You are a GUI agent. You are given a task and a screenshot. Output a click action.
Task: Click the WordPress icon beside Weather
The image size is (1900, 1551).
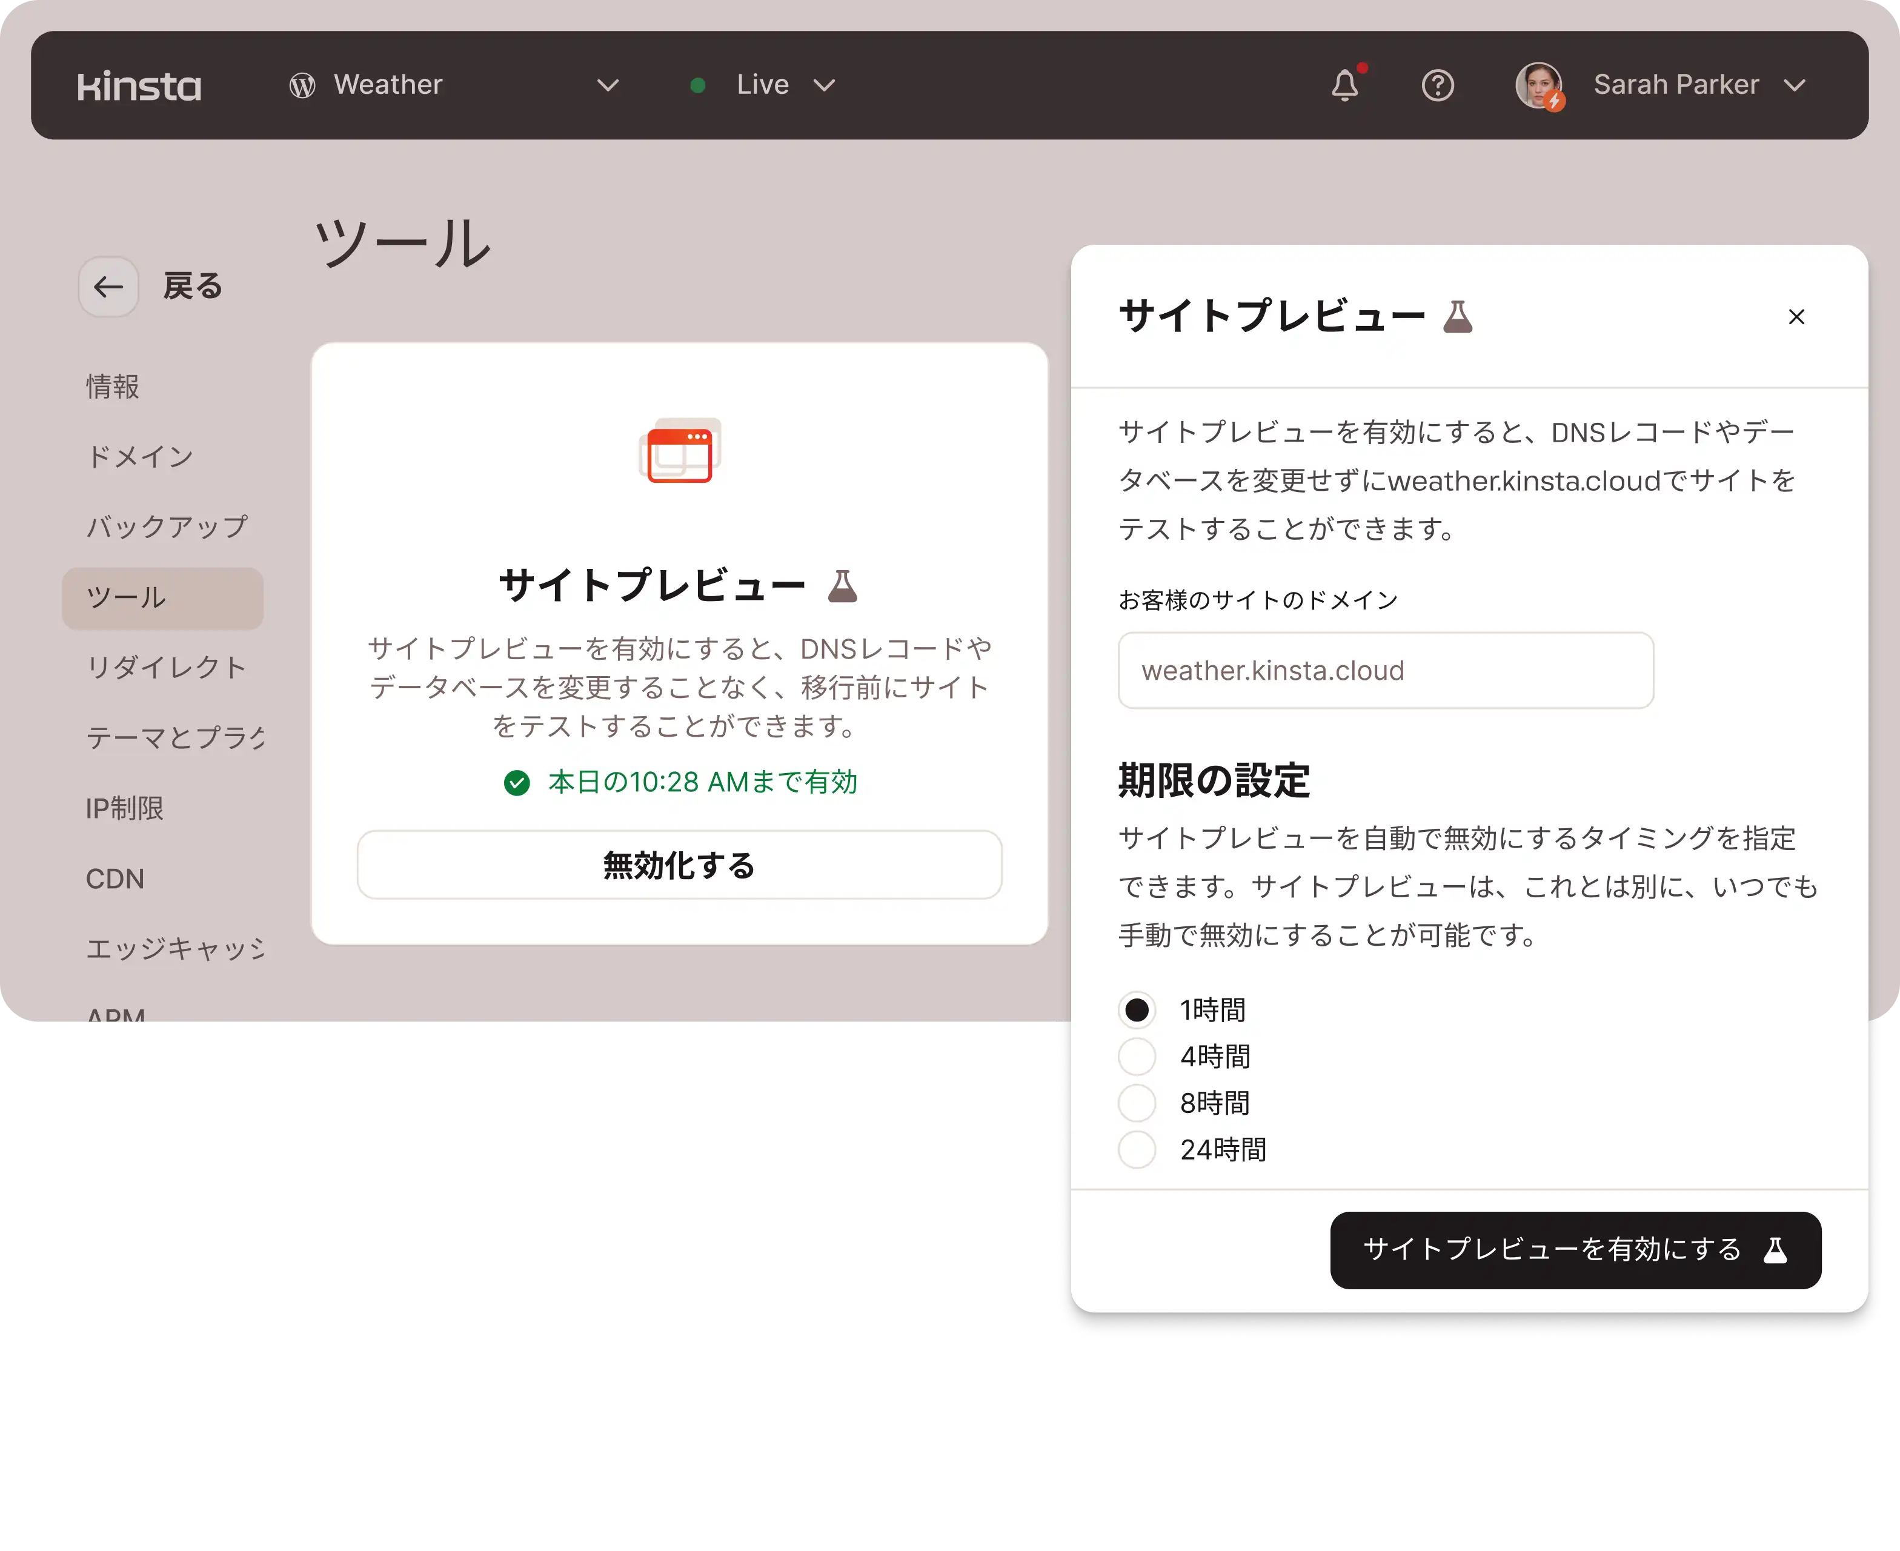coord(302,86)
